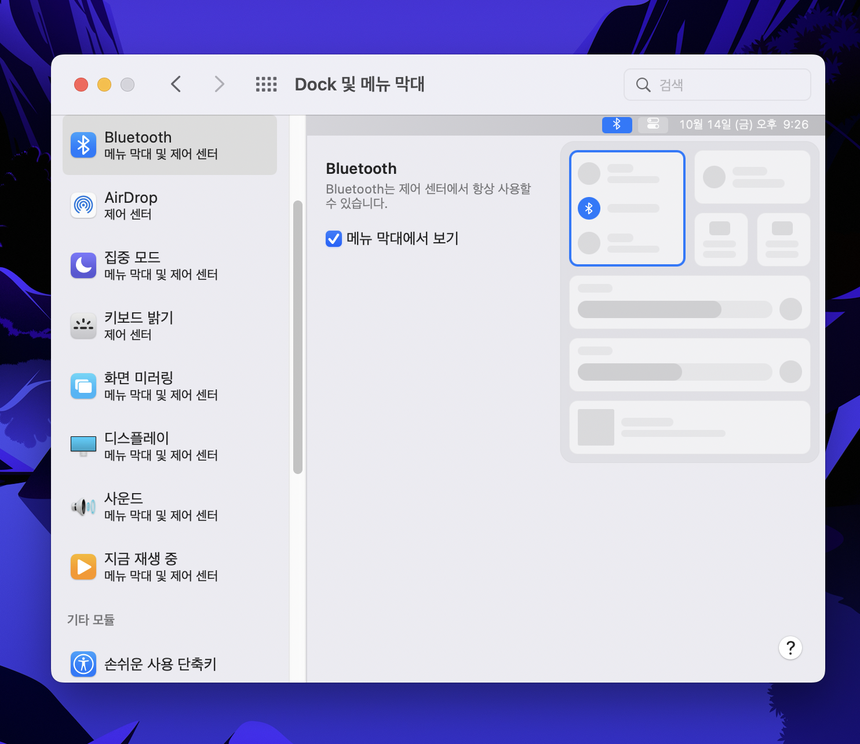Click the blue Bluetooth circle in Control Center preview
Viewport: 860px width, 744px height.
point(589,208)
